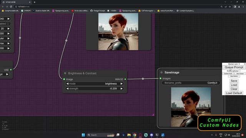This screenshot has width=246, height=138.
Task: Open Task View on the taskbar
Action: [x=118, y=135]
